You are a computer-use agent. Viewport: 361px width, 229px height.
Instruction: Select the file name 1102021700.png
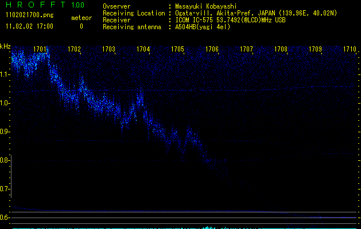30,15
